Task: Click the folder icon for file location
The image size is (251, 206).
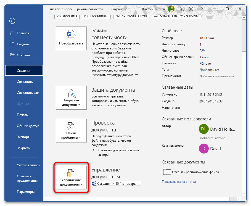Action: [167, 172]
